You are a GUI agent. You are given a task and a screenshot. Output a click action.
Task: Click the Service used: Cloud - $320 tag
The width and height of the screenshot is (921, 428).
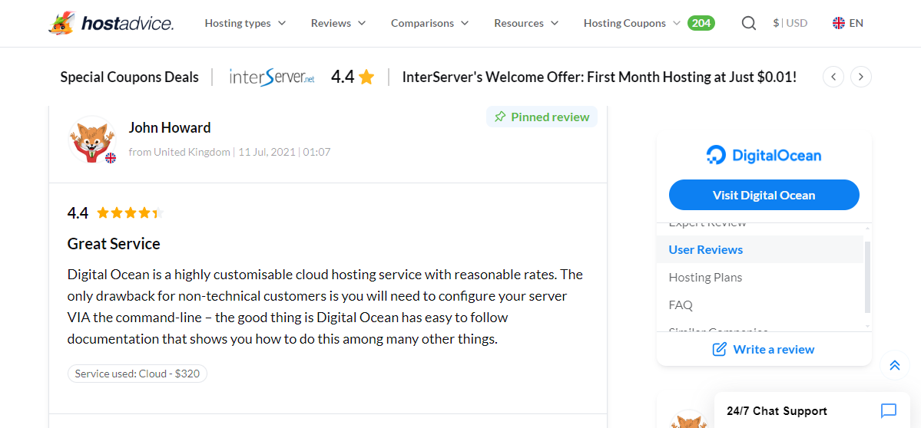137,374
